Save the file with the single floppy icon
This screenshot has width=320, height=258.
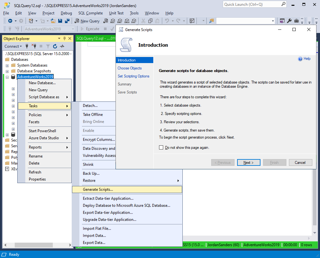click(60, 21)
